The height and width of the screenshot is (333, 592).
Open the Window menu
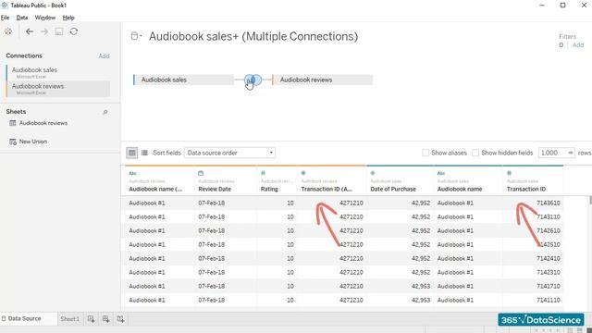point(45,18)
